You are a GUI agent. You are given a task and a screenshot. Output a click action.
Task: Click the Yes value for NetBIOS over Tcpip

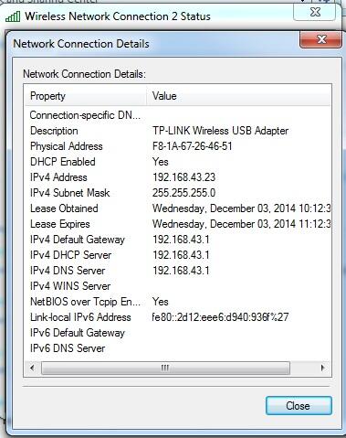[161, 302]
